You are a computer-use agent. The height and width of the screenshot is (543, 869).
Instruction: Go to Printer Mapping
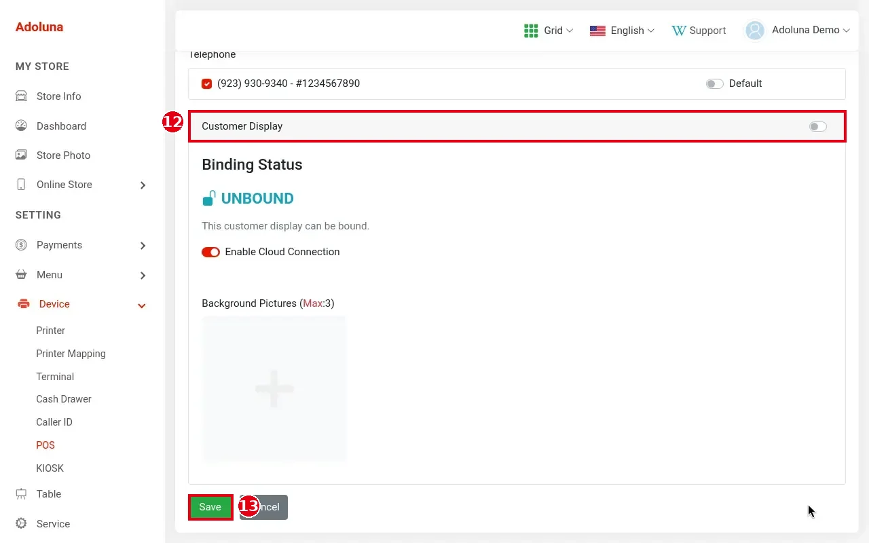tap(71, 354)
